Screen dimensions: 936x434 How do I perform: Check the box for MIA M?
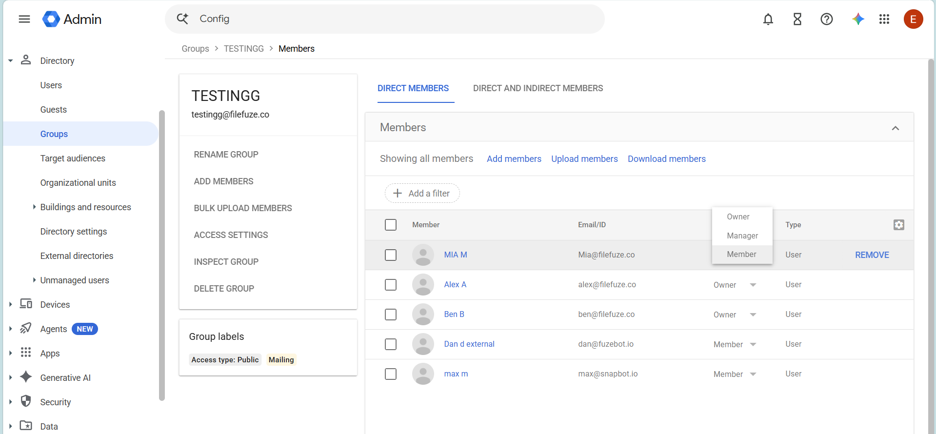391,255
